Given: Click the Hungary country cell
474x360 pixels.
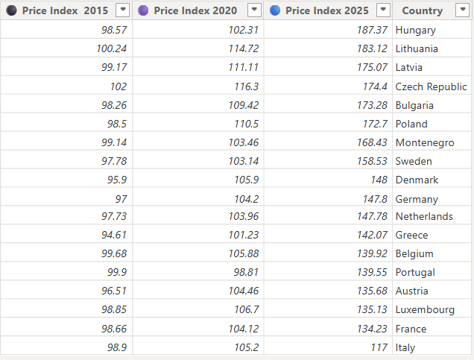Looking at the screenshot, I should click(x=415, y=30).
